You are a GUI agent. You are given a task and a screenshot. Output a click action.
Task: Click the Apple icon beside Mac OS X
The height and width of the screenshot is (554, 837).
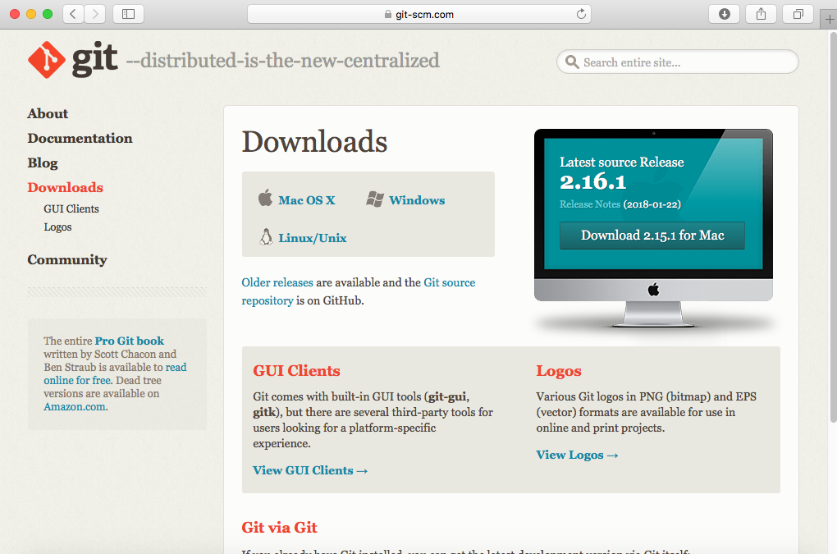pyautogui.click(x=265, y=198)
